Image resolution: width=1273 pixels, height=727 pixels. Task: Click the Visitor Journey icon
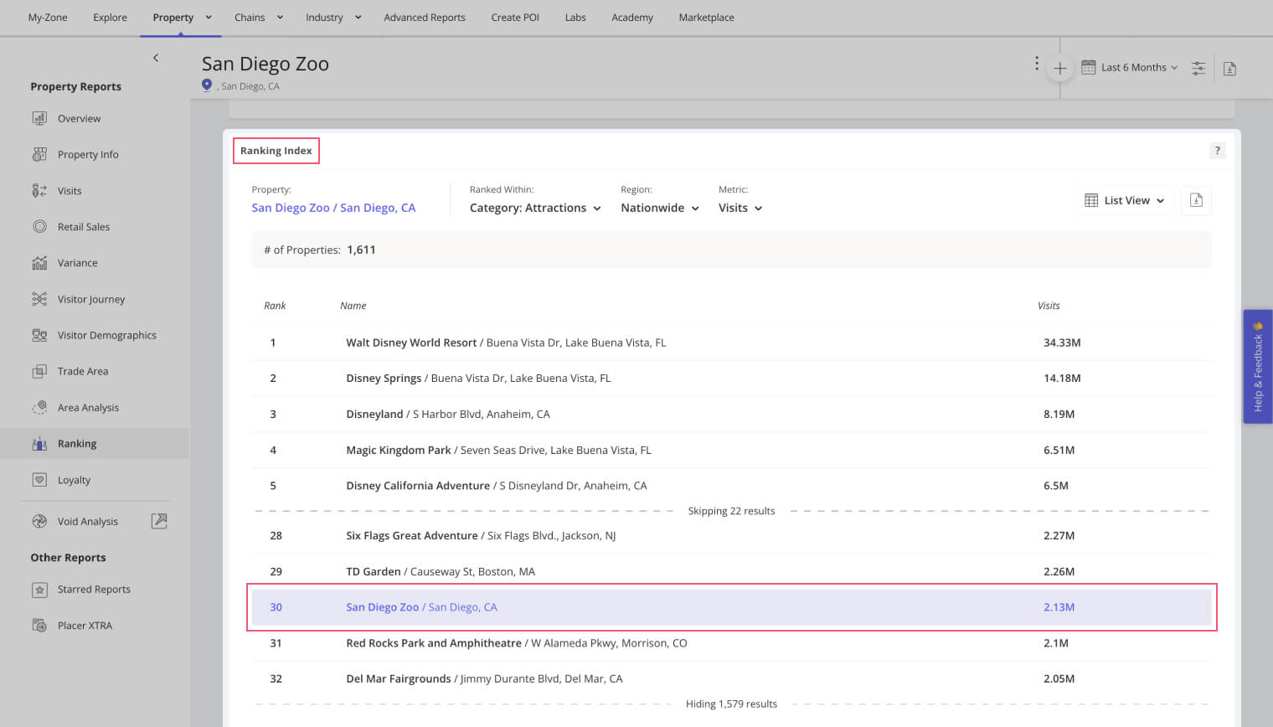39,299
